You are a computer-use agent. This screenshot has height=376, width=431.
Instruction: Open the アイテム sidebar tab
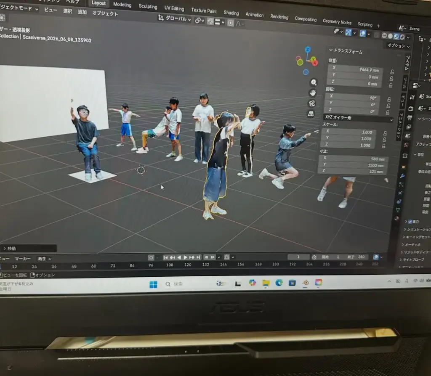click(407, 63)
